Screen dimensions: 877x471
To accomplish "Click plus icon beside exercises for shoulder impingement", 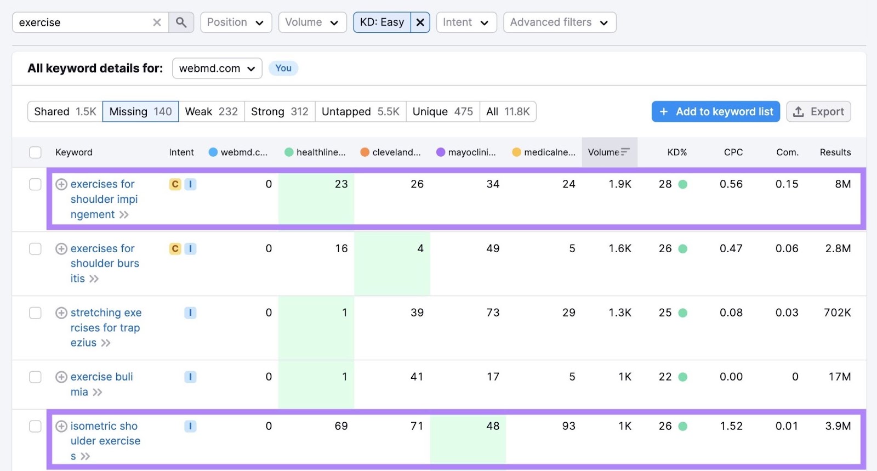I will (61, 185).
